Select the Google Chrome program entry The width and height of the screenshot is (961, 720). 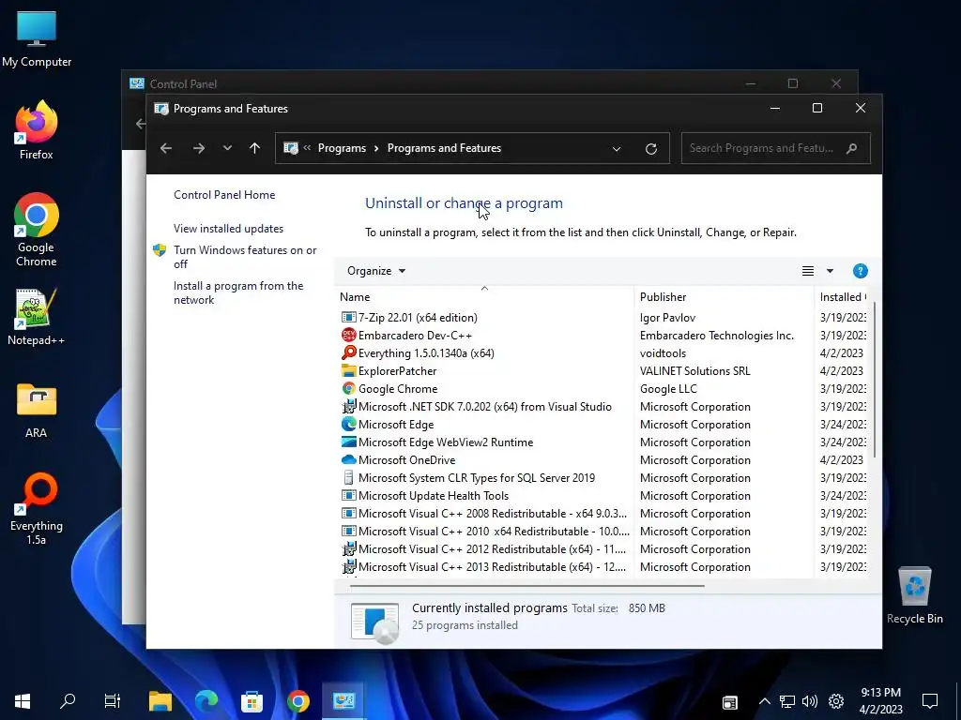tap(603, 389)
